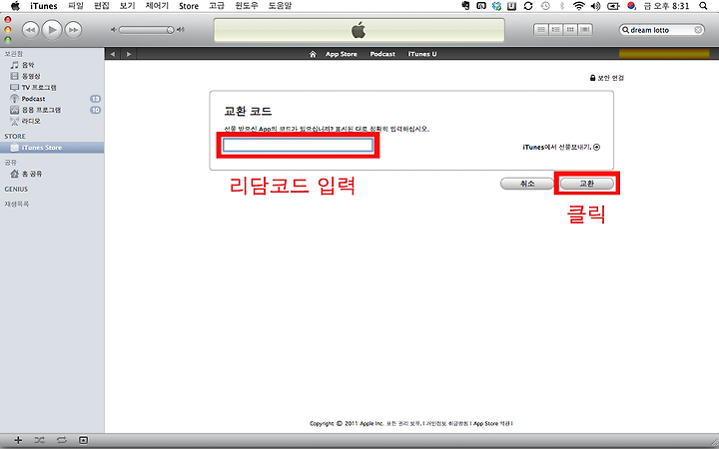Click the iTunes에서 선물보내기 link
The image size is (719, 449).
coord(557,148)
